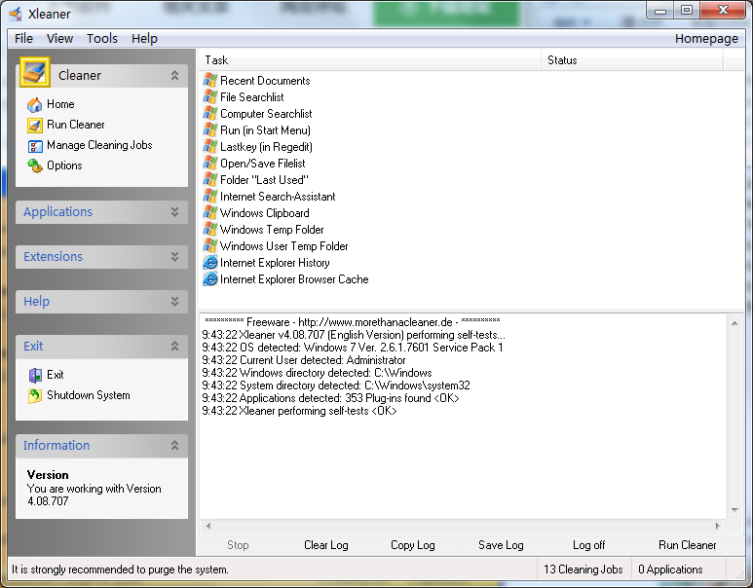Click the Task column header
Image resolution: width=753 pixels, height=588 pixels.
(370, 60)
